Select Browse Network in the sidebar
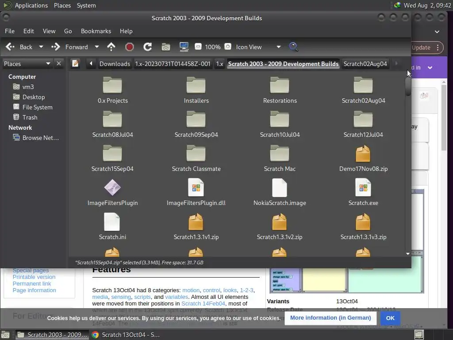This screenshot has height=340, width=453. pos(40,138)
